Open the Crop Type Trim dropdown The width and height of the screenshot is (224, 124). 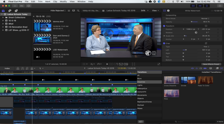[206, 47]
